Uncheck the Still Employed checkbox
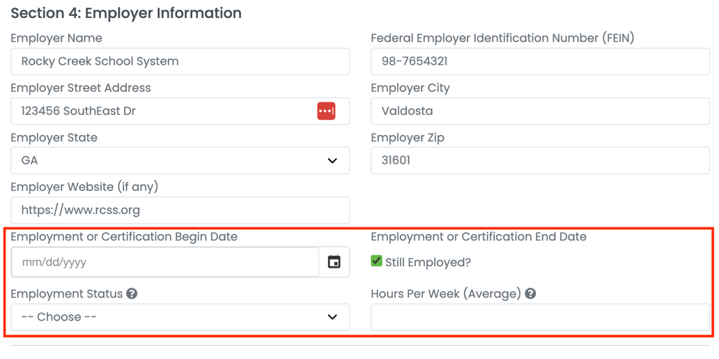This screenshot has width=719, height=359. 376,261
